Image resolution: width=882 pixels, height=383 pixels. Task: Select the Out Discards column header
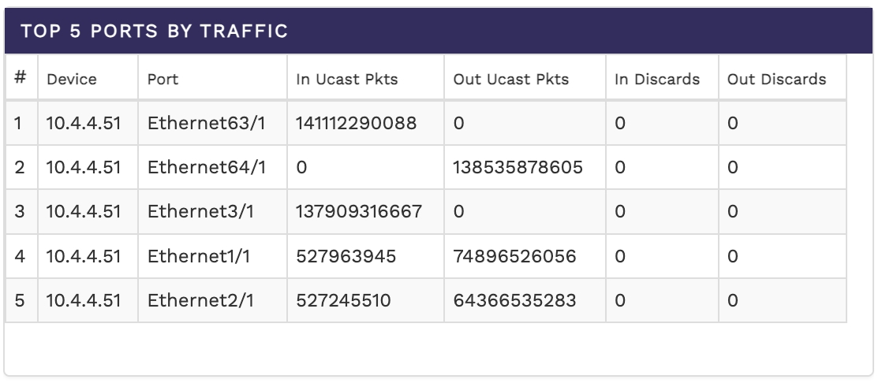coord(776,79)
